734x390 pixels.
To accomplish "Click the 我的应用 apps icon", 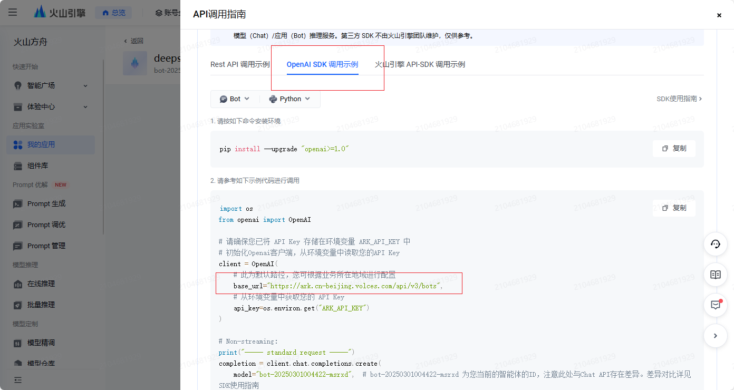I will coord(18,144).
